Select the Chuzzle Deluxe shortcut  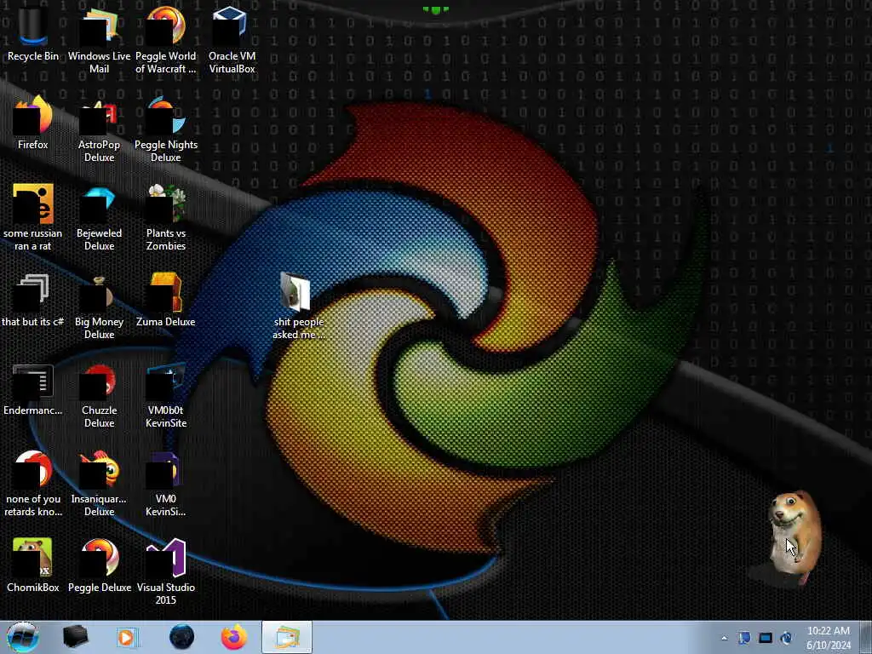click(99, 395)
